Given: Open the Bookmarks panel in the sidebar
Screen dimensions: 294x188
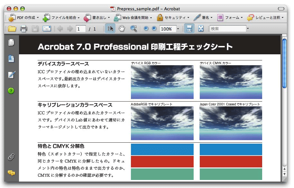Looking at the screenshot, I should coord(11,59).
